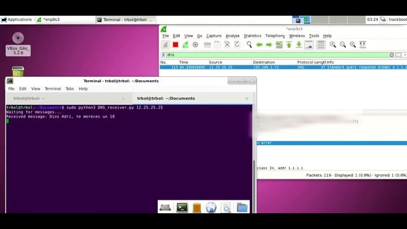Sort packets by Source column
This screenshot has width=407, height=229.
(x=216, y=62)
